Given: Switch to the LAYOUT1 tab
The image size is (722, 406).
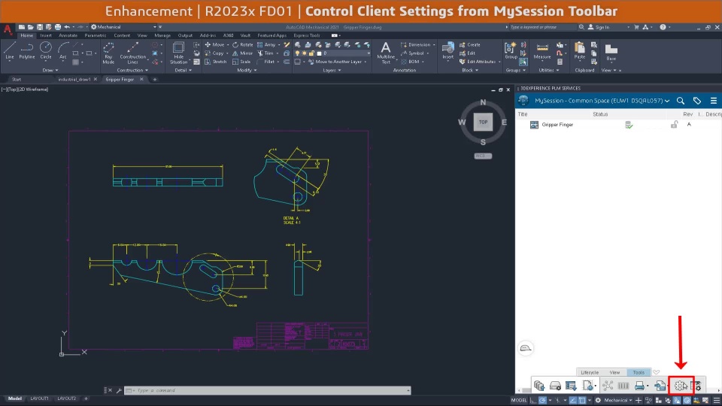Looking at the screenshot, I should 39,398.
